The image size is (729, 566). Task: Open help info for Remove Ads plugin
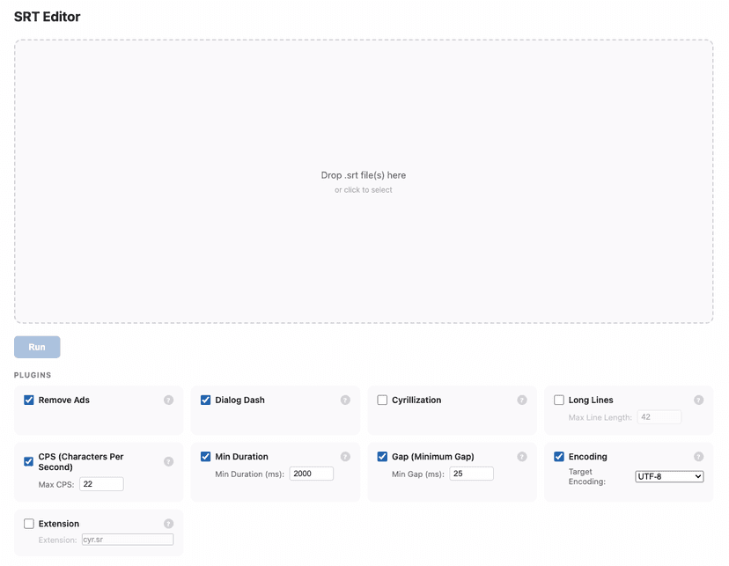point(168,400)
